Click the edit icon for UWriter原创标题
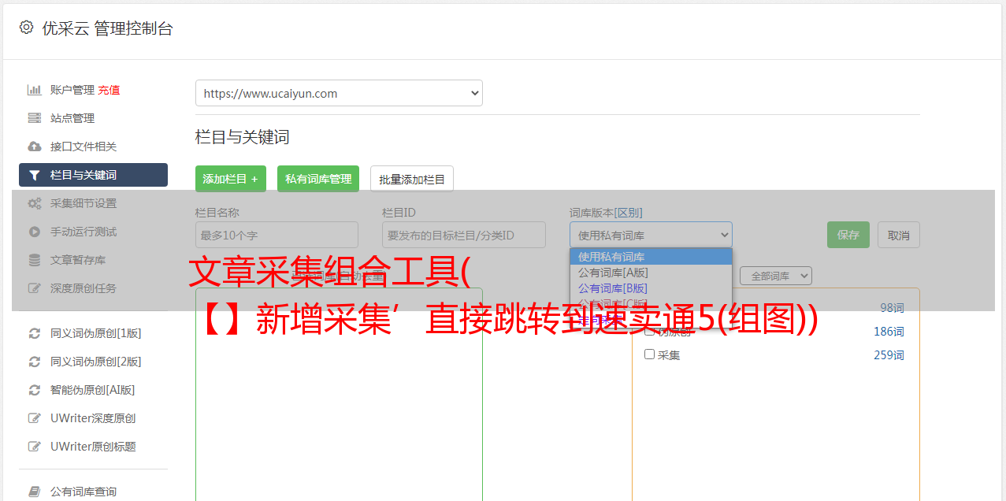1006x501 pixels. click(35, 447)
